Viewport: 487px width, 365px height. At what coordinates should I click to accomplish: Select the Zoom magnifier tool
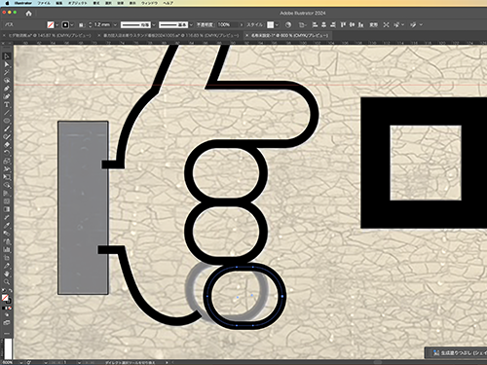click(7, 282)
